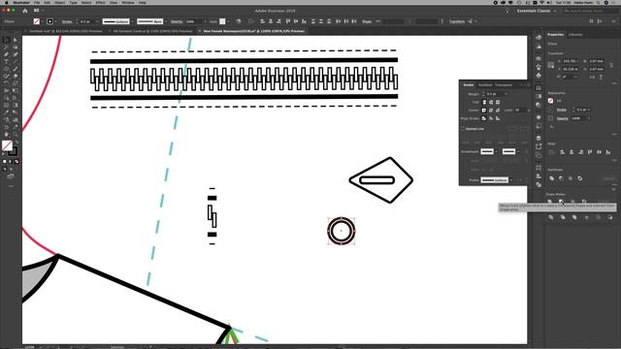The height and width of the screenshot is (349, 621).
Task: Click Opacity link in control bar
Action: click(x=177, y=21)
